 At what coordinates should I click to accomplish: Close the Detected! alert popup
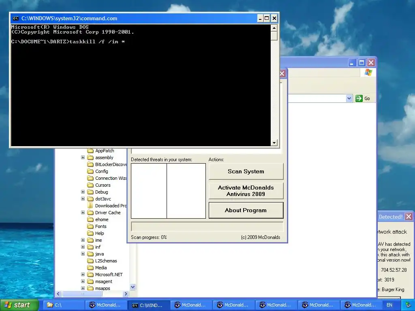409,217
